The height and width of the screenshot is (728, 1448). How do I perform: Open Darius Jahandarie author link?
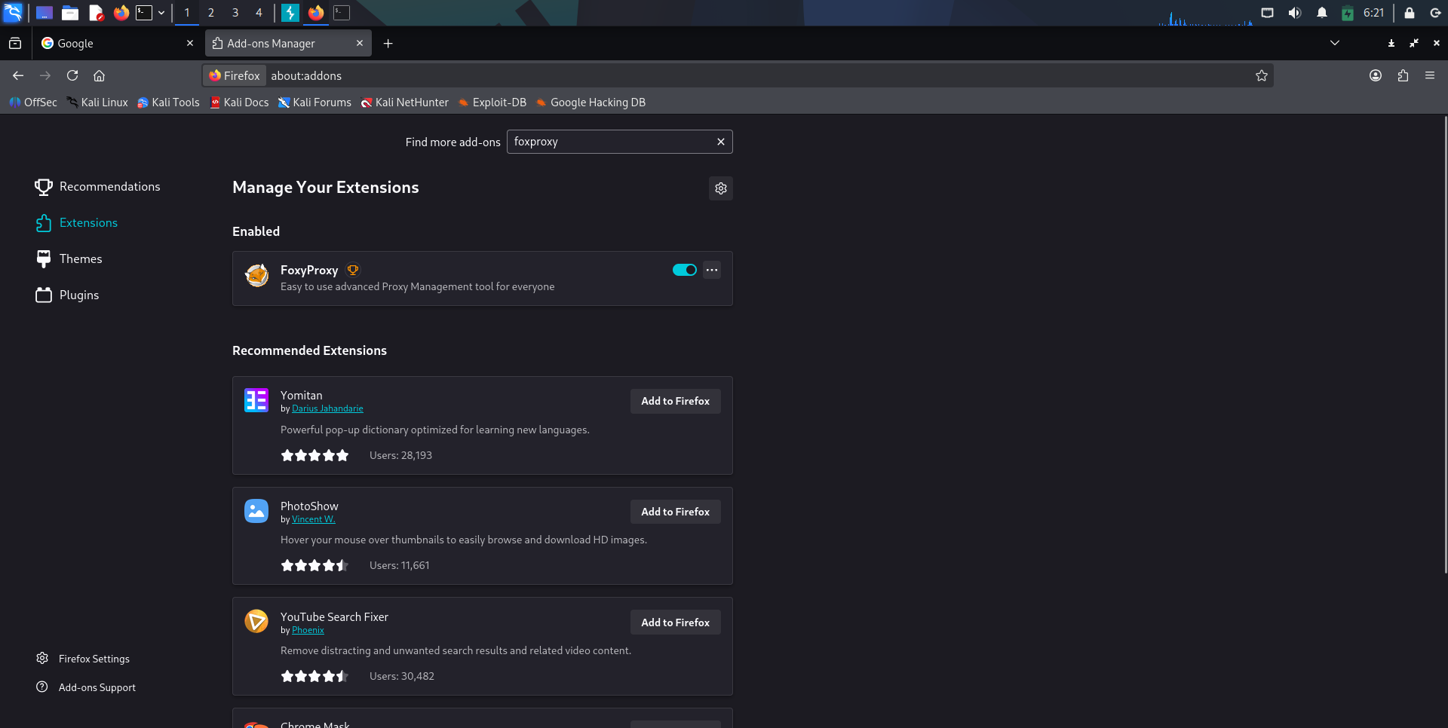pos(327,408)
